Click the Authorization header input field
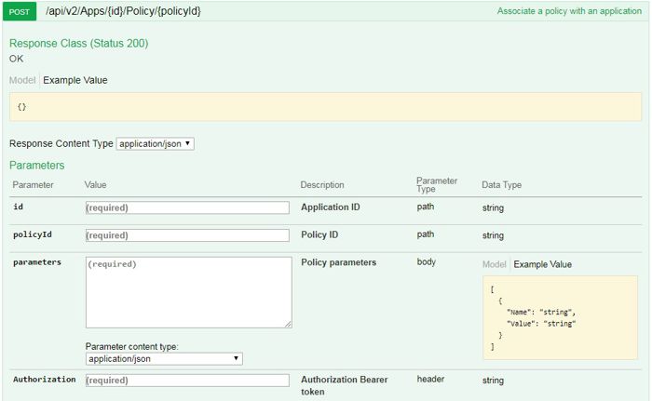 [x=187, y=381]
